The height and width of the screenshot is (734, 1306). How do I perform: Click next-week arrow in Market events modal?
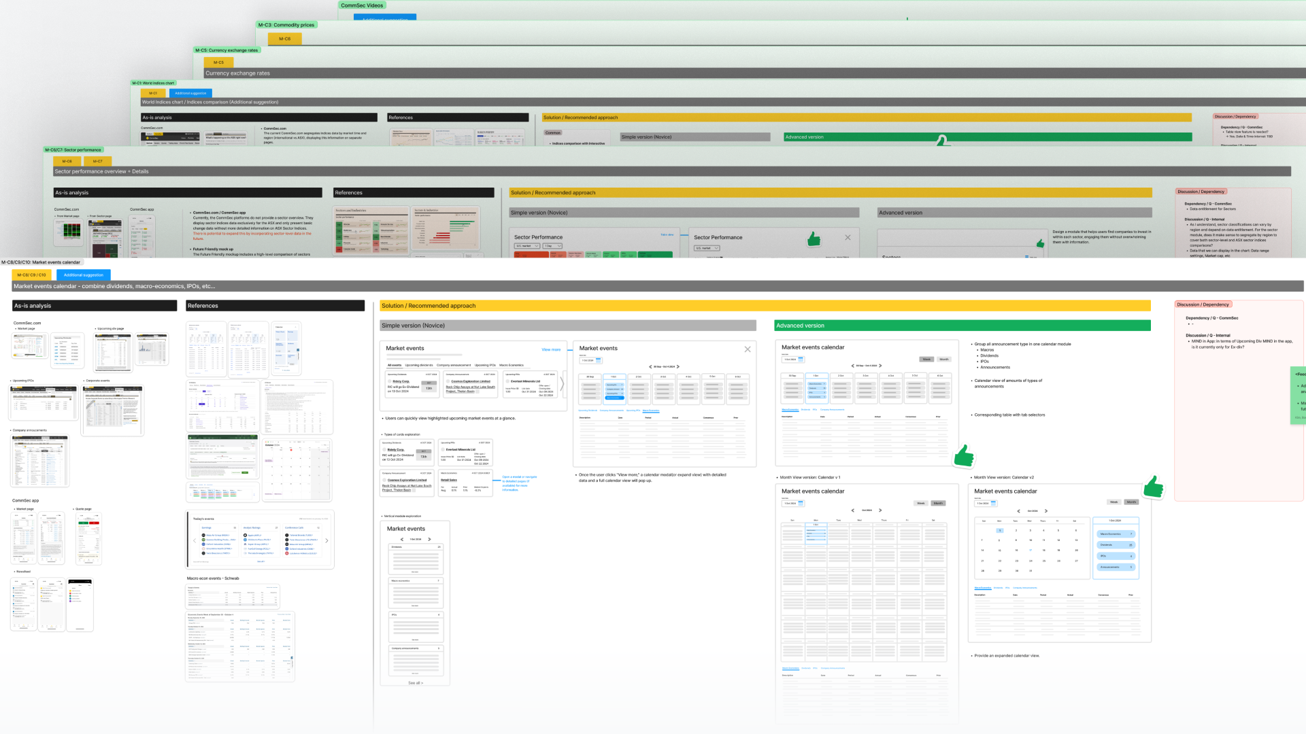[678, 367]
